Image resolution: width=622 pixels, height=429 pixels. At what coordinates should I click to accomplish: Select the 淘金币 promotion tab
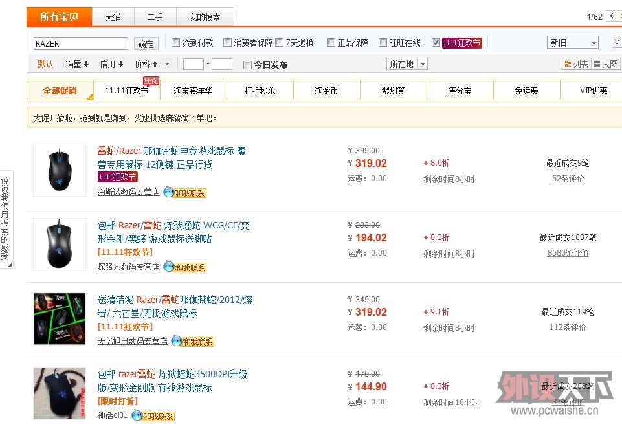pos(326,91)
